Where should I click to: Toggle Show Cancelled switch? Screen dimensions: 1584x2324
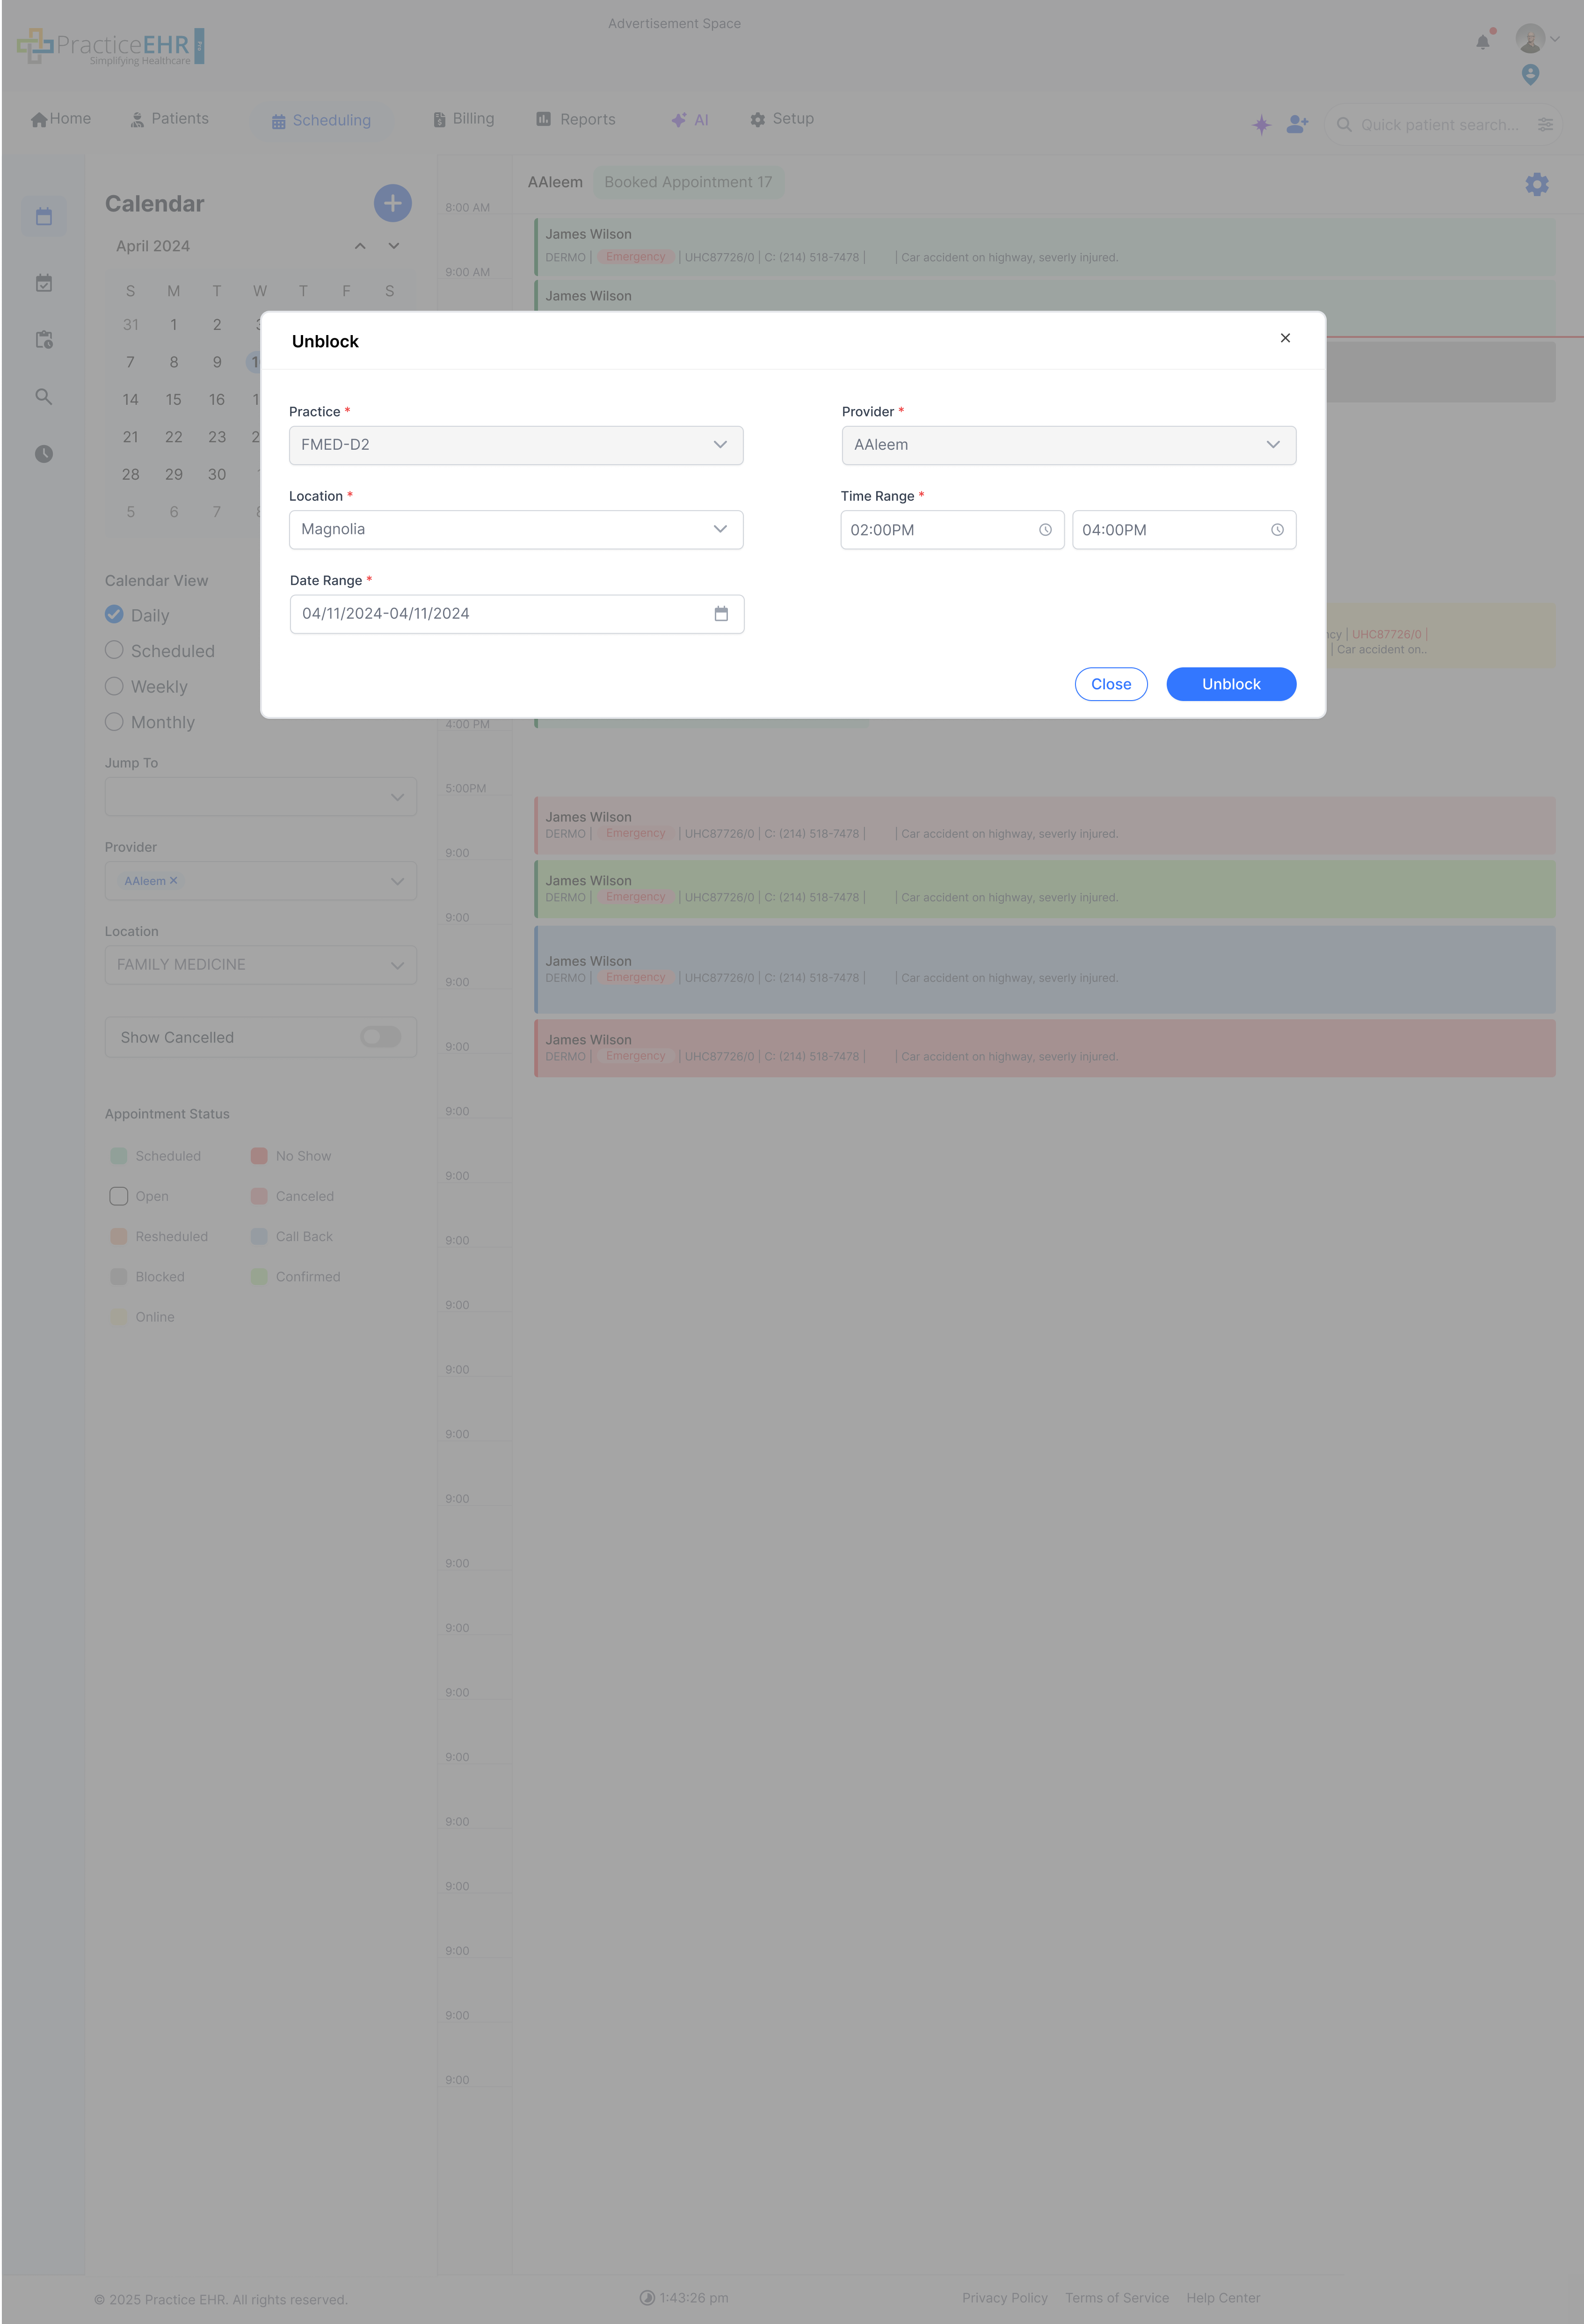point(381,1037)
